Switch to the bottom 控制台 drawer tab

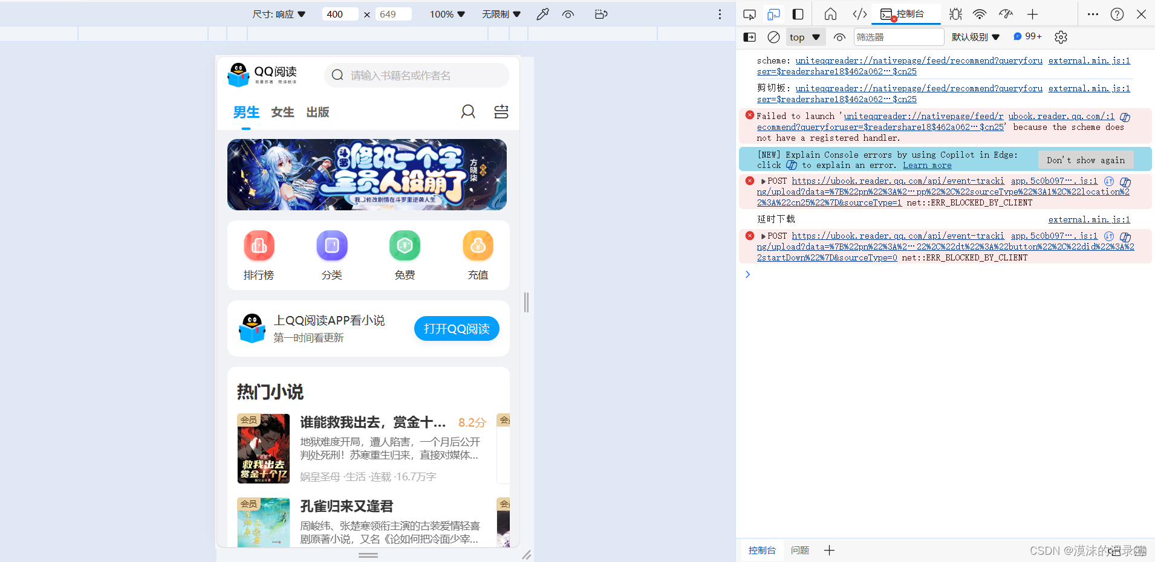click(762, 551)
